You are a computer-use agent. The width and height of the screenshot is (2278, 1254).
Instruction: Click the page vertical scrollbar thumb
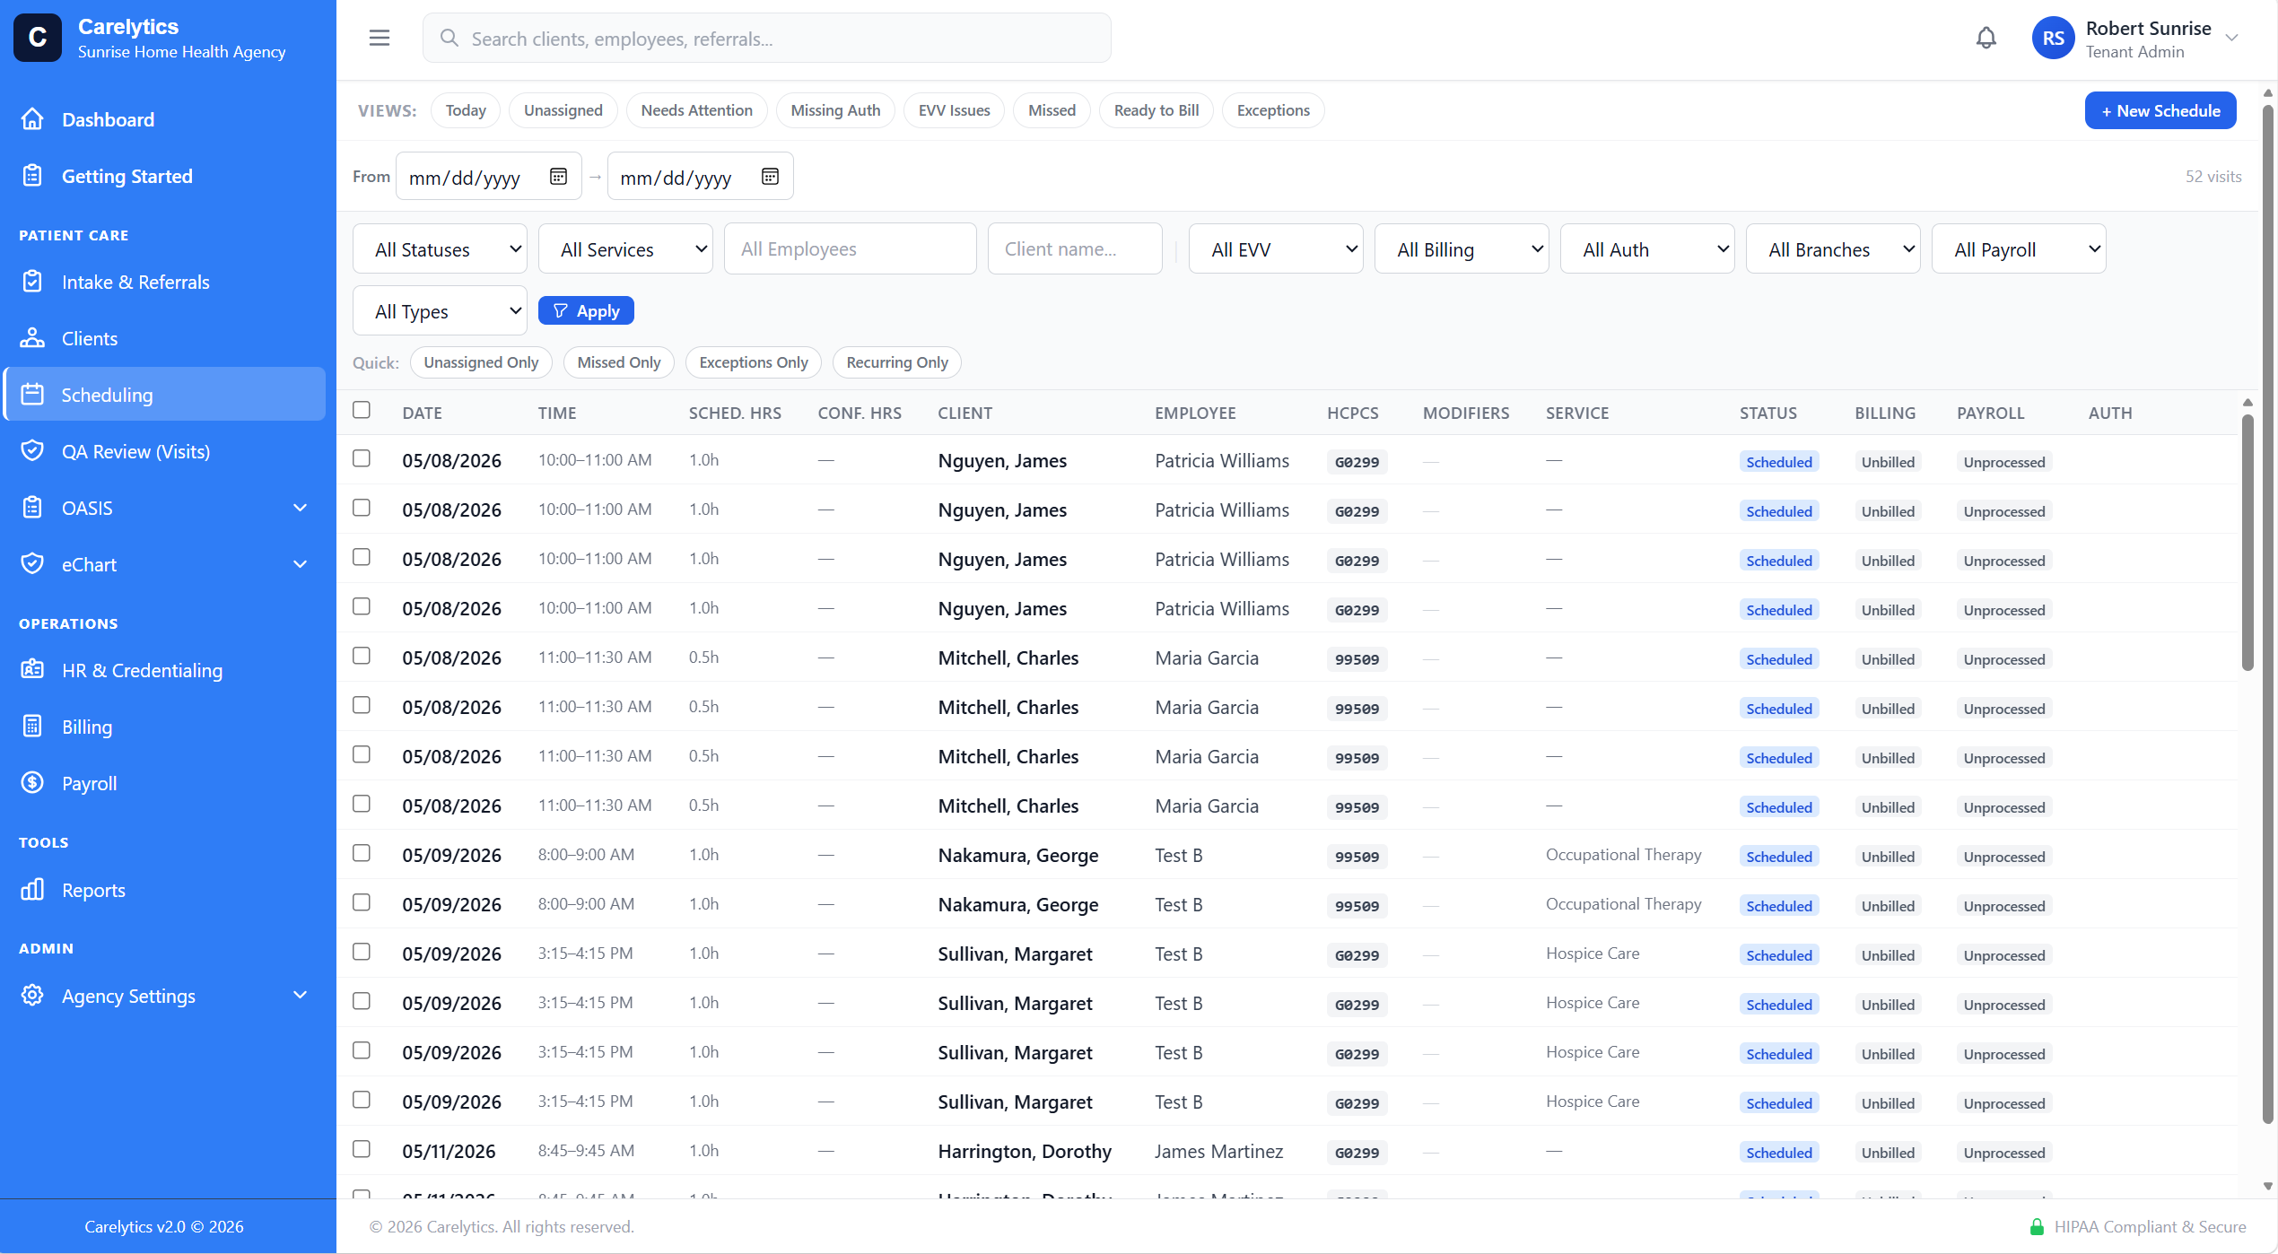point(2268,614)
